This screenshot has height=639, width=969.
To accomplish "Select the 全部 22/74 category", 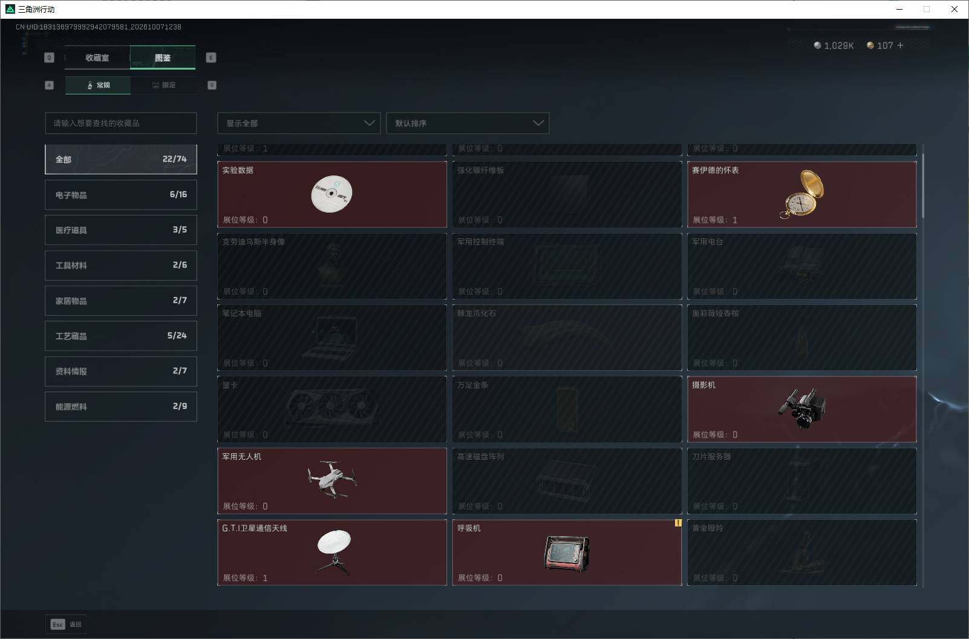I will point(121,159).
